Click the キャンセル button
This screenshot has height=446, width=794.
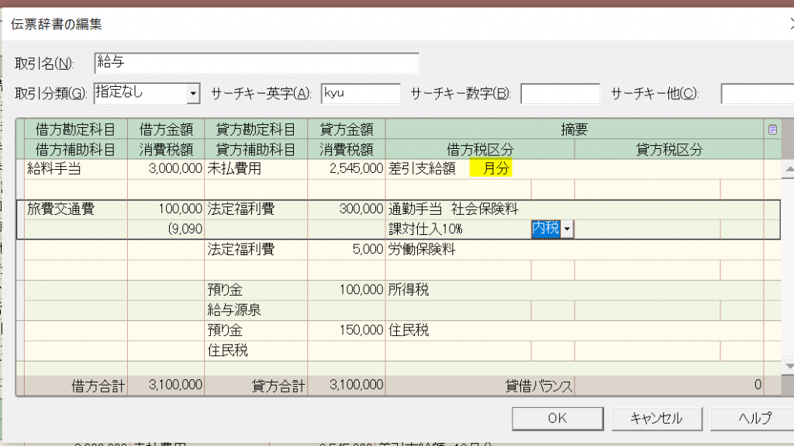(656, 418)
